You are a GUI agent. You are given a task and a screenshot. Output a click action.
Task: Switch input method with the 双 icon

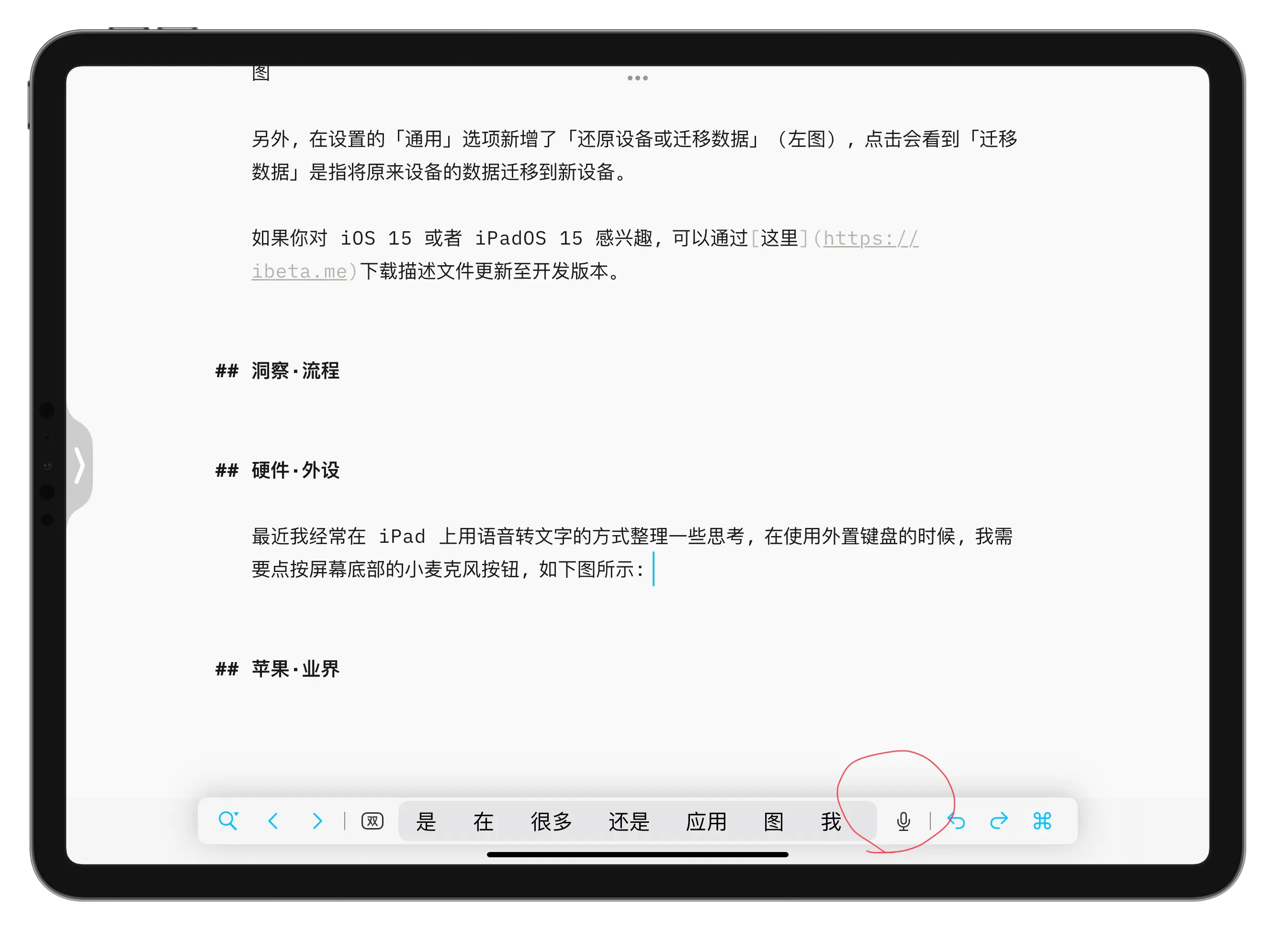point(372,821)
